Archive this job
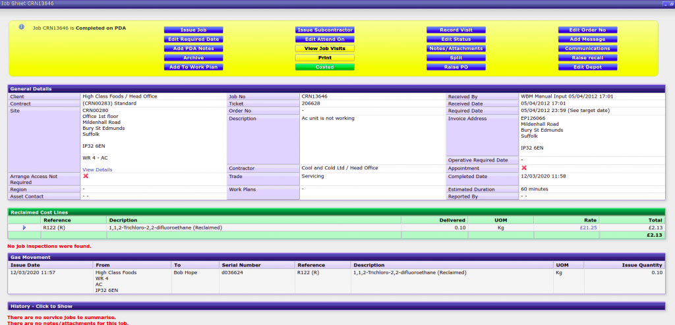 193,57
